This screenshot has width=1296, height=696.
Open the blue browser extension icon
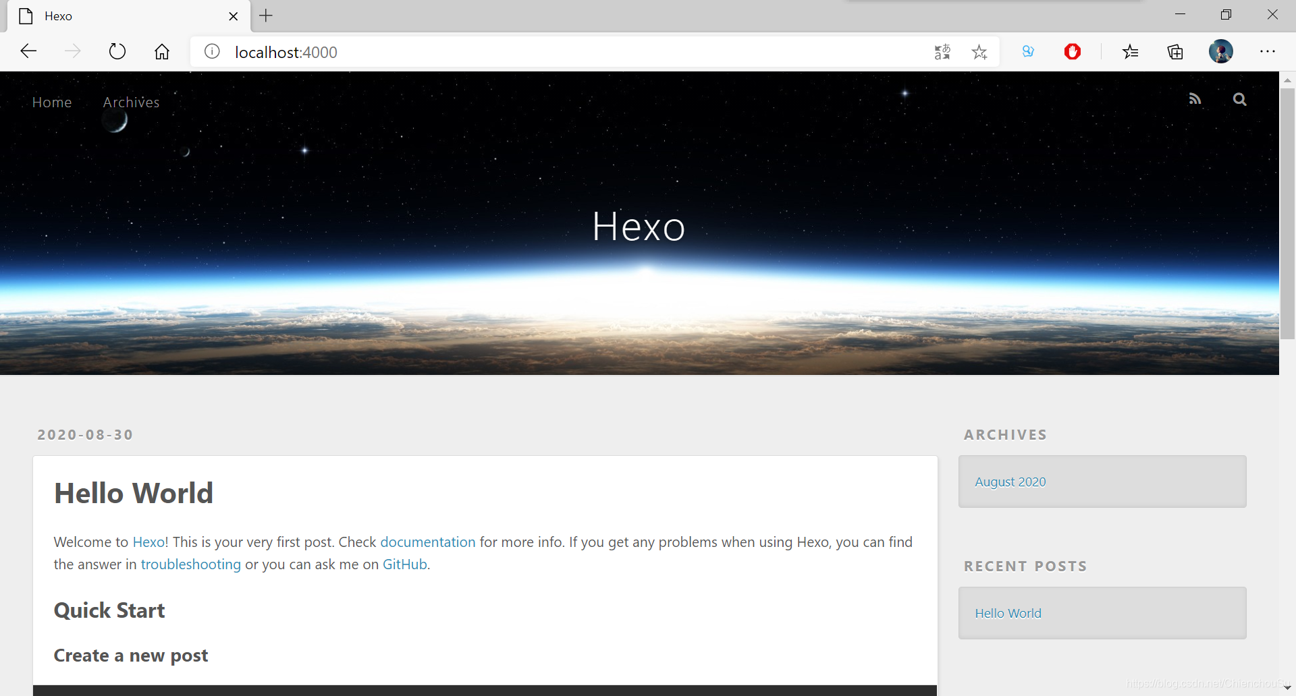[1028, 51]
